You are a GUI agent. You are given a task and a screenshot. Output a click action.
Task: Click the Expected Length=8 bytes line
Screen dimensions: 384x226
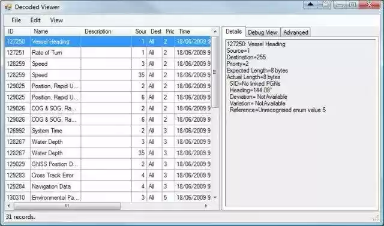[257, 71]
